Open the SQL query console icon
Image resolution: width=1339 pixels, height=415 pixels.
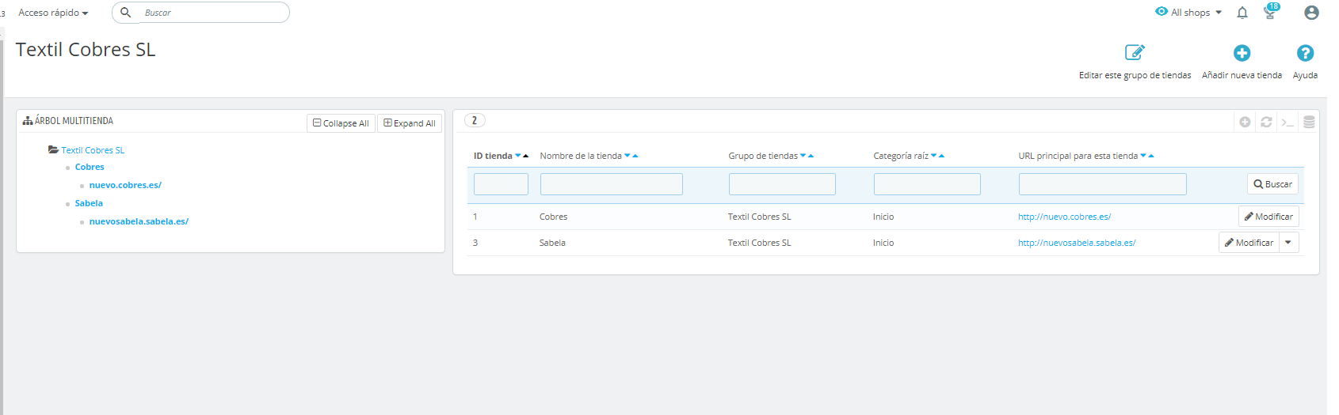1287,122
